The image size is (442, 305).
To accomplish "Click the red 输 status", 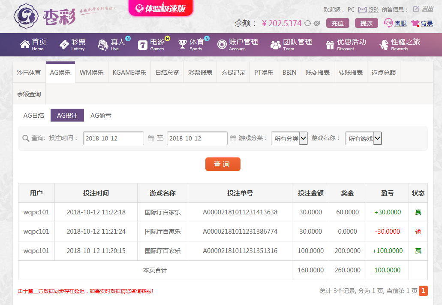I will (x=418, y=232).
